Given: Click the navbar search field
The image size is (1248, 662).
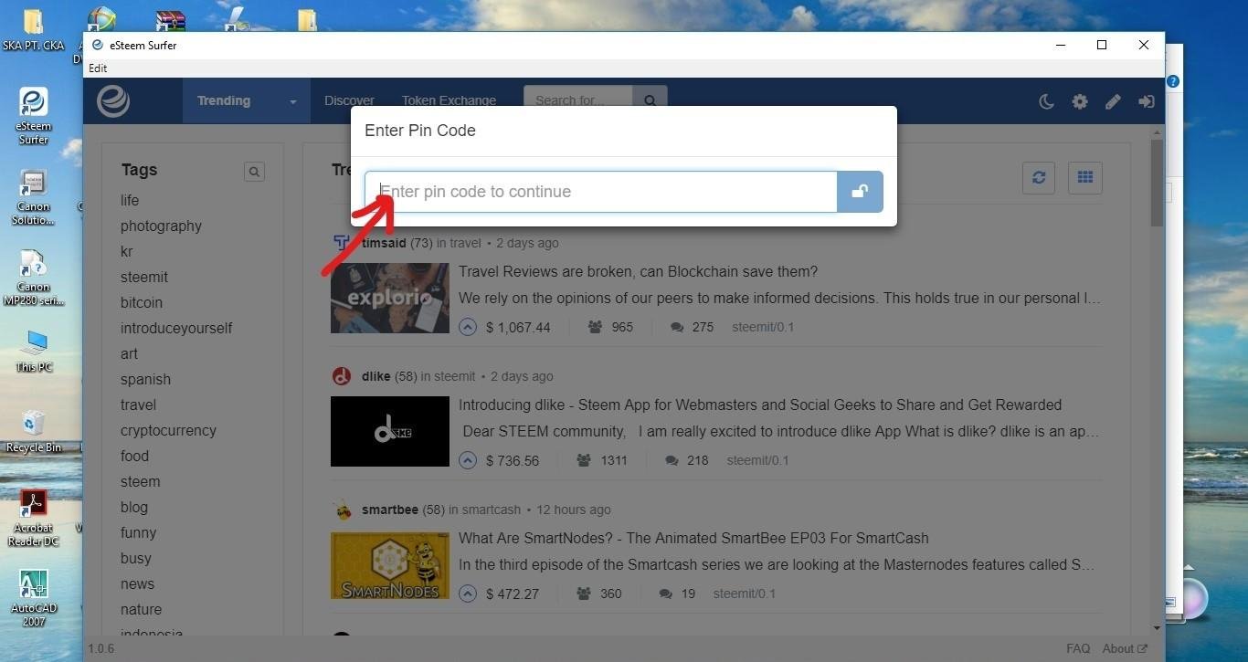Looking at the screenshot, I should pos(578,101).
